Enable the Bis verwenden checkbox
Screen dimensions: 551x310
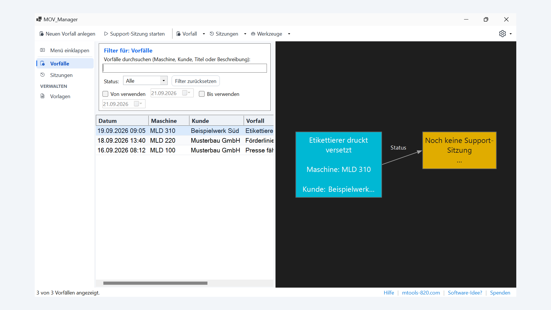pos(202,94)
